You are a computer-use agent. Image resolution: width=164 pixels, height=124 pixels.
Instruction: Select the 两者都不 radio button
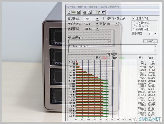tap(134, 29)
